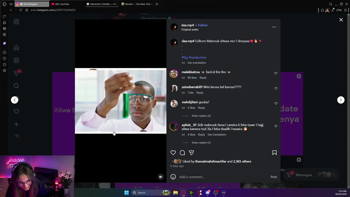This screenshot has height=197, width=350.
Task: Open browser extensions icon
Action: point(322,10)
